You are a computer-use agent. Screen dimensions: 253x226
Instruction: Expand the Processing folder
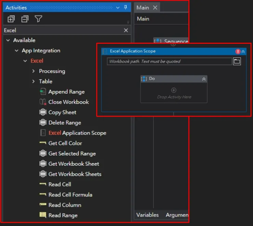tap(34, 71)
